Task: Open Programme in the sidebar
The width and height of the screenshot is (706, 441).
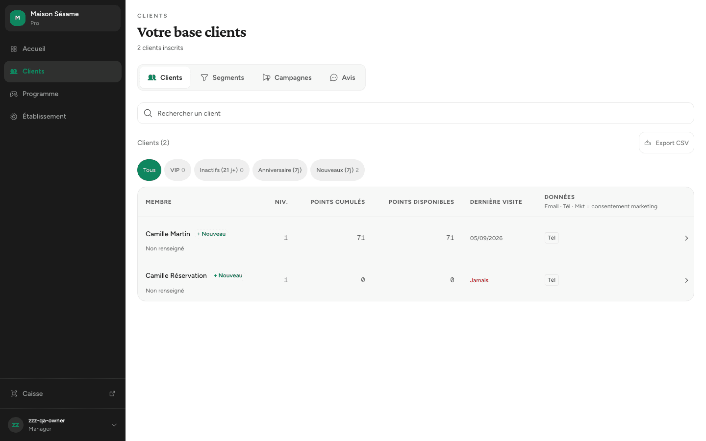Action: click(63, 94)
